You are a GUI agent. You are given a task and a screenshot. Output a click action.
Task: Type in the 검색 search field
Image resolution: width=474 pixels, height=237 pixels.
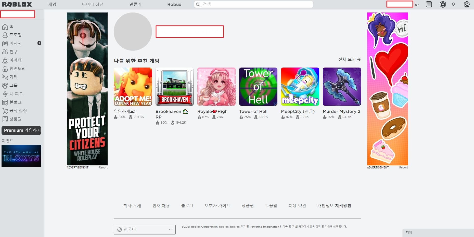tap(254, 4)
